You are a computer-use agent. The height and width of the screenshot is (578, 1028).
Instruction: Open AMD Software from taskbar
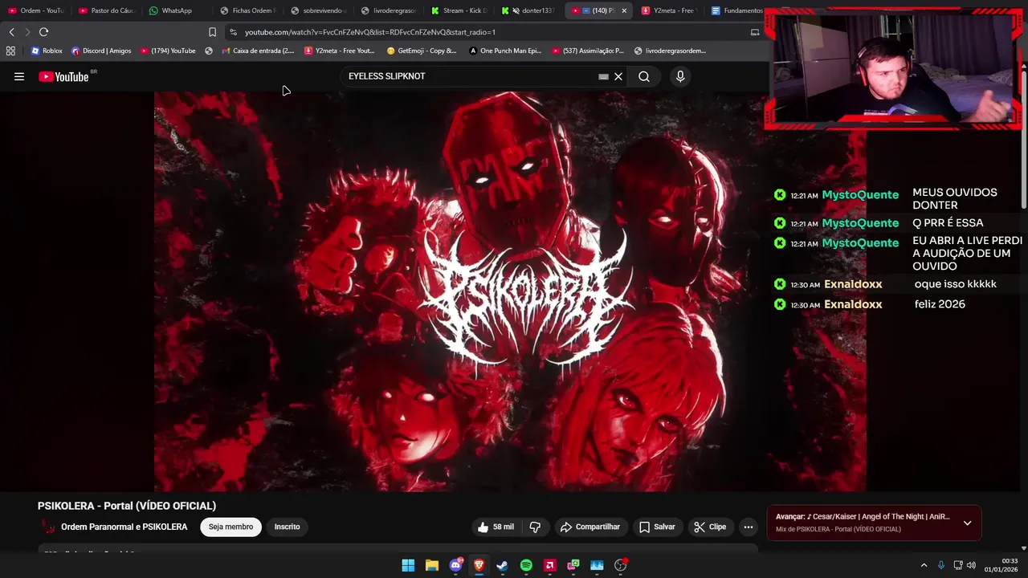(549, 565)
